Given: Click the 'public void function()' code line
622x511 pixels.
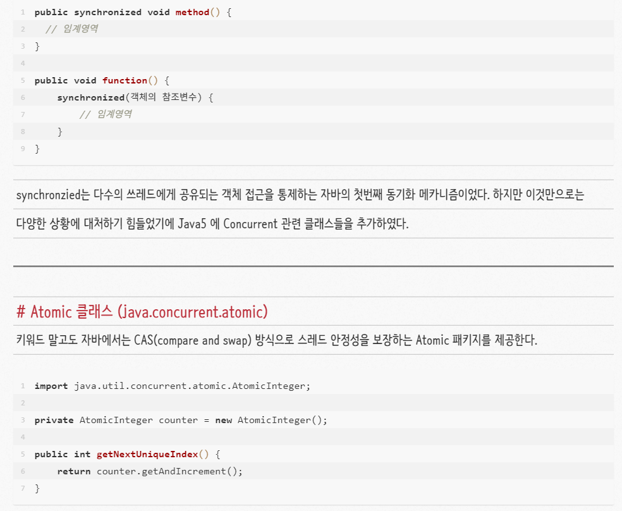Looking at the screenshot, I should [x=102, y=80].
